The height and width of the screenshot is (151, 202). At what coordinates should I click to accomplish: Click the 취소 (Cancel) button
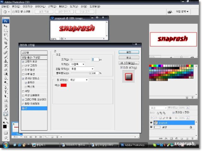click(x=129, y=58)
